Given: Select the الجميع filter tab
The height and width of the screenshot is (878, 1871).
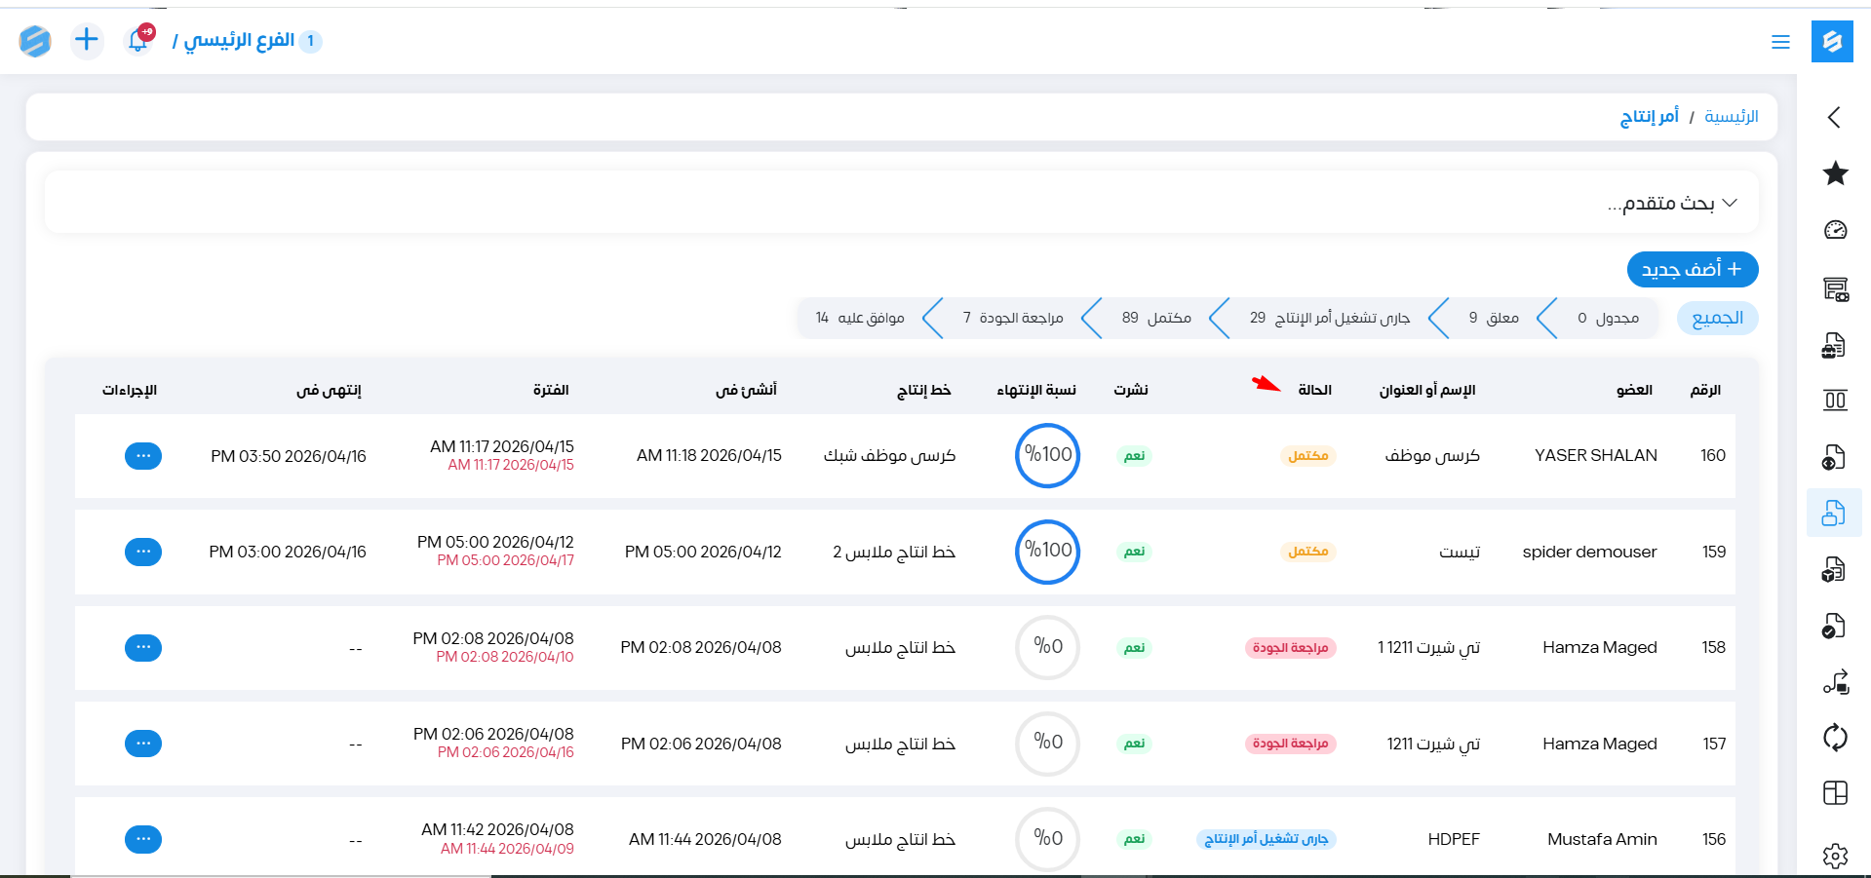Looking at the screenshot, I should [x=1717, y=319].
